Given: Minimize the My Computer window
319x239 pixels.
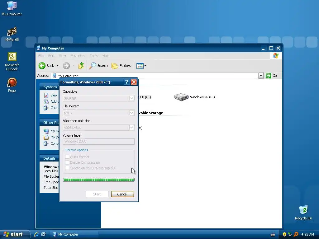Looking at the screenshot, I should tap(264, 48).
